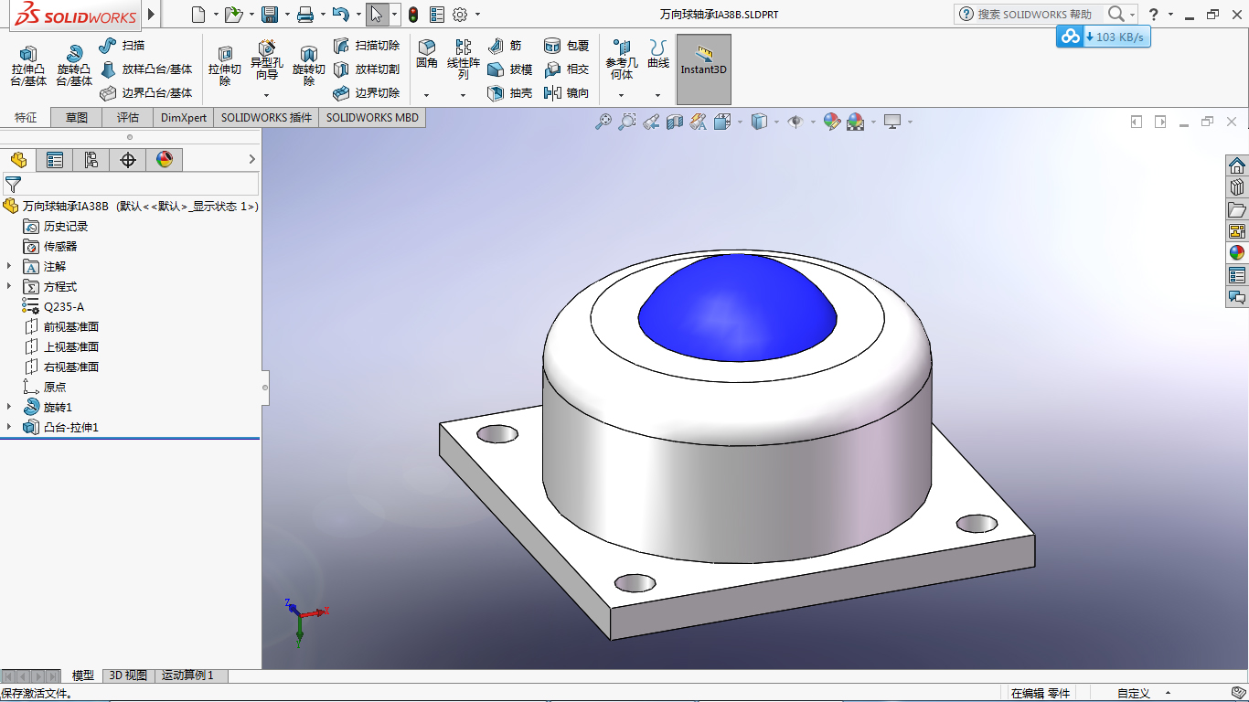Screen dimensions: 1249x702
Task: Click the help question mark button
Action: (x=1154, y=14)
